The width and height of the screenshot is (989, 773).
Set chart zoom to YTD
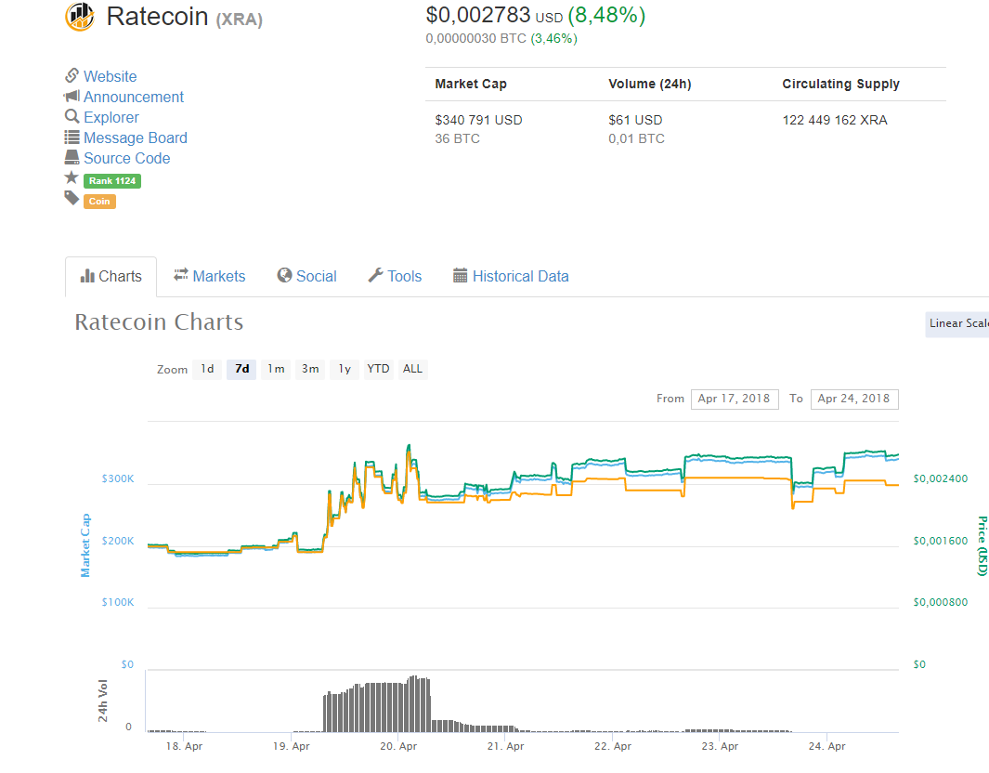pos(379,369)
